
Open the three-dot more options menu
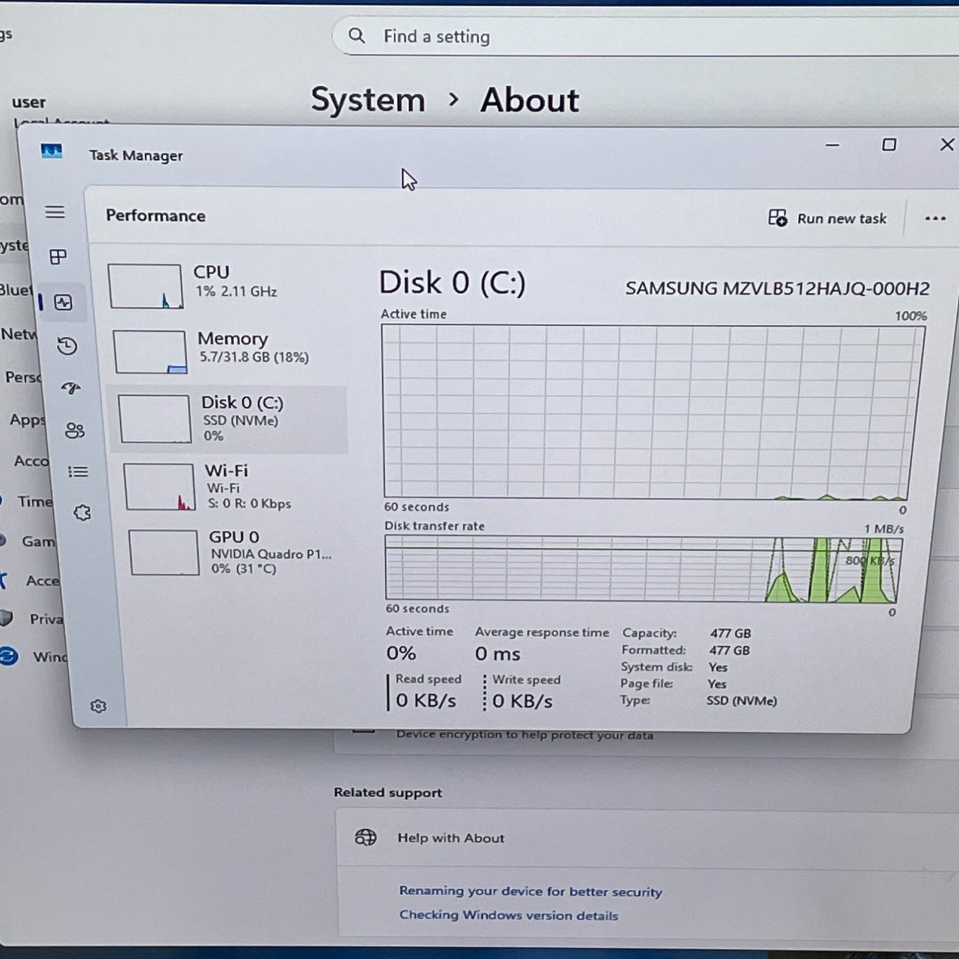tap(935, 219)
